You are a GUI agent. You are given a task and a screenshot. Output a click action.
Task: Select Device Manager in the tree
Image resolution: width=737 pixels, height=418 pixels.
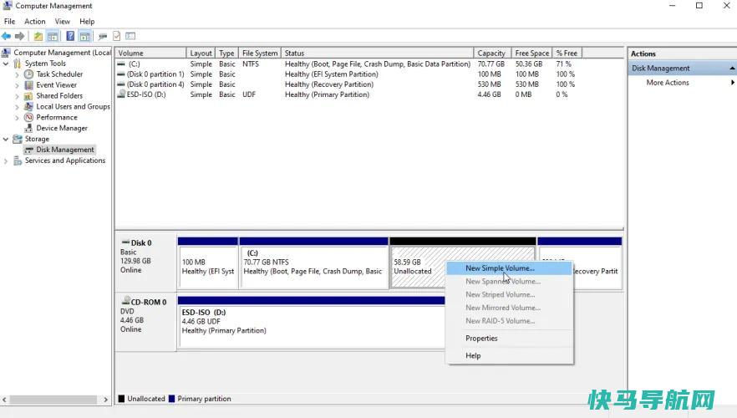coord(62,128)
